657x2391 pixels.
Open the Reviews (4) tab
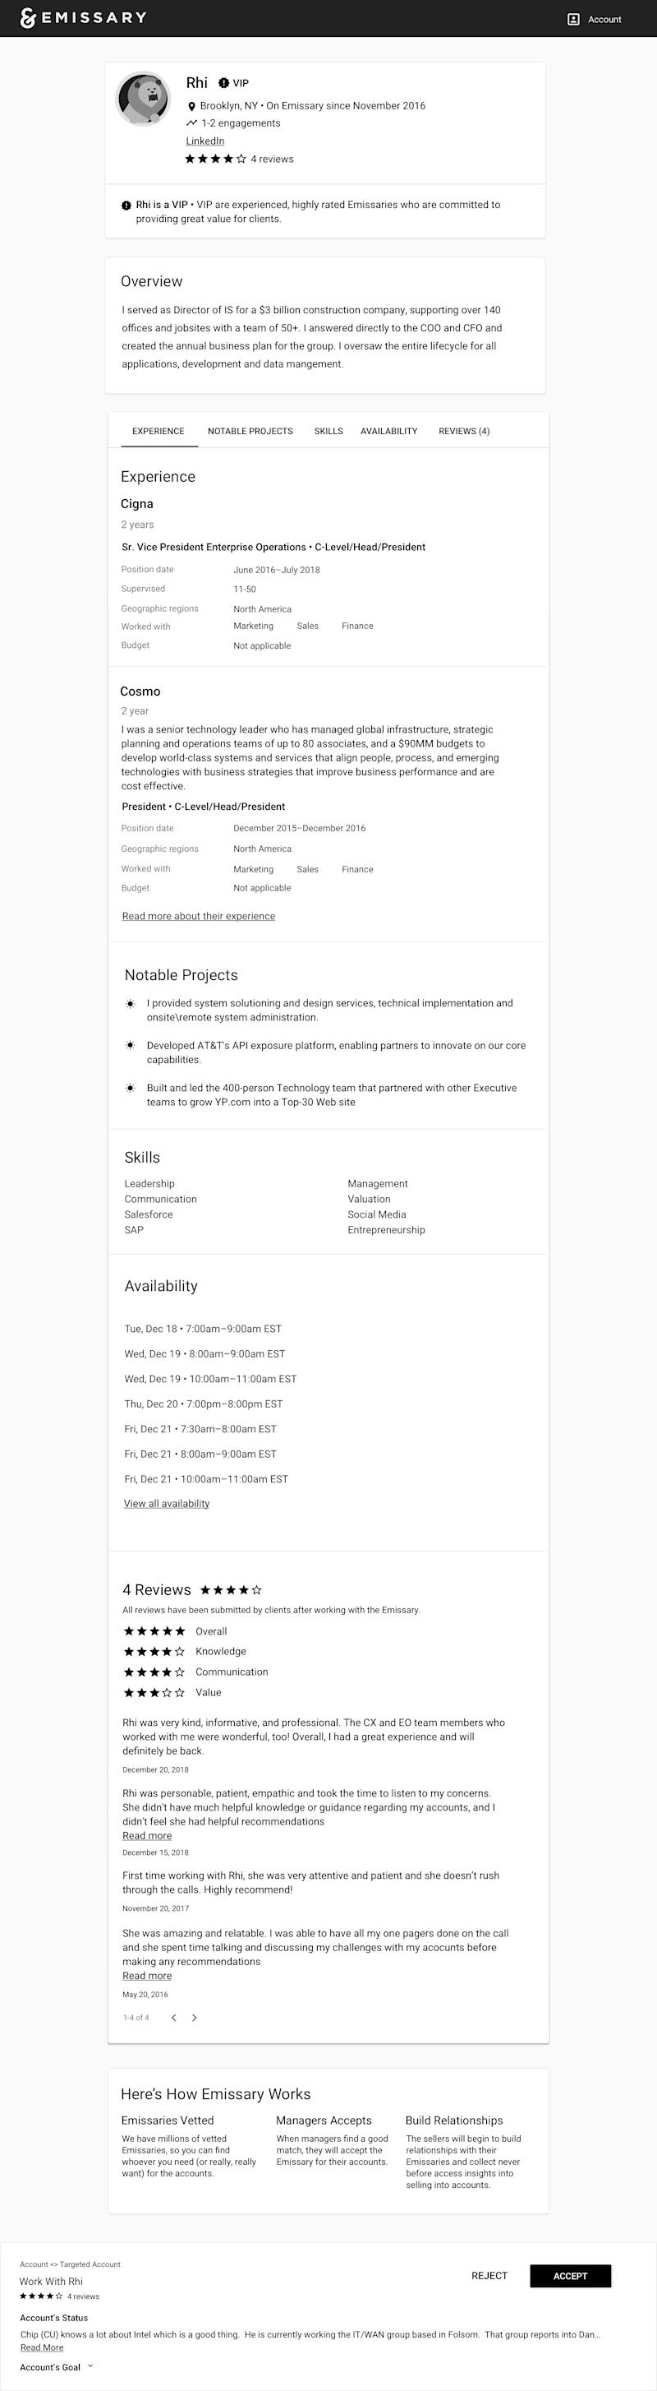[x=464, y=431]
